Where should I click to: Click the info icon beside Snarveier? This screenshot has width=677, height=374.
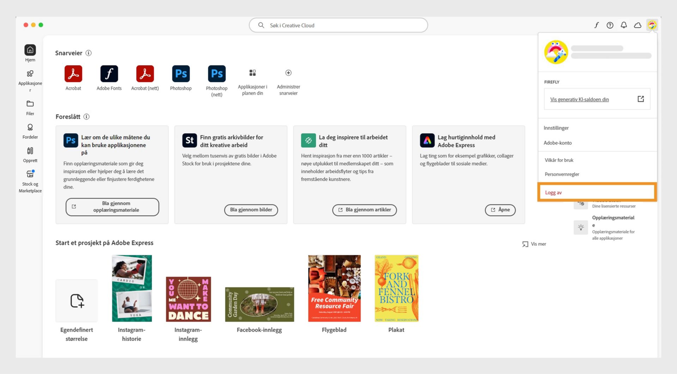click(x=89, y=53)
